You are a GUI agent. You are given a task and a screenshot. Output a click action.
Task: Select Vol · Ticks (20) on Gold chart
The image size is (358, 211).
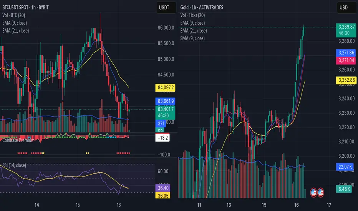[192, 15]
